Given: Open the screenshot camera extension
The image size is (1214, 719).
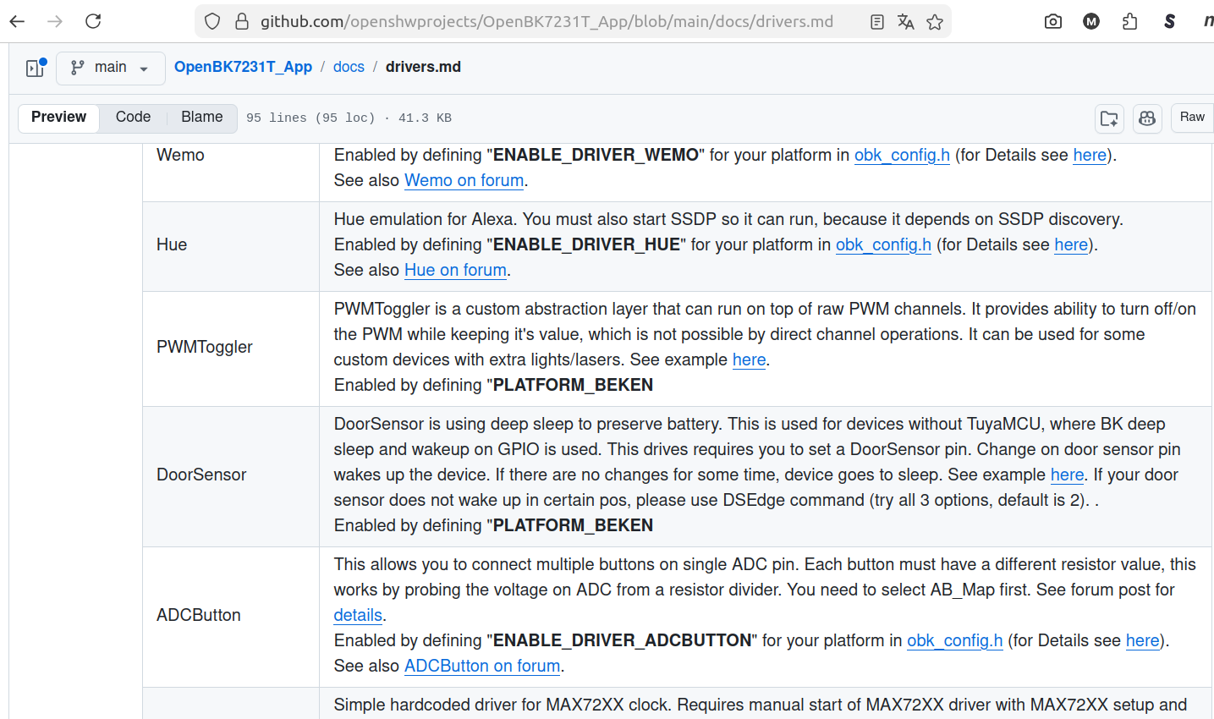Looking at the screenshot, I should point(1053,21).
